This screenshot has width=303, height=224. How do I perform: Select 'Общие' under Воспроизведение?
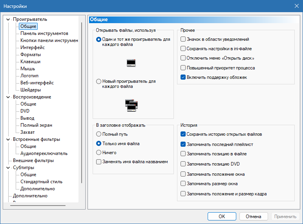coord(28,104)
